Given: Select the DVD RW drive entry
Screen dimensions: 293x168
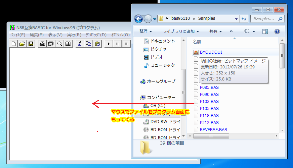Looking at the screenshot, I should coord(162,122).
